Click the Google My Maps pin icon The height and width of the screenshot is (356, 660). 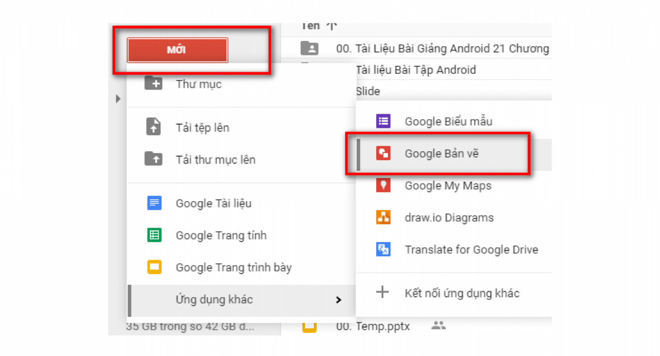pos(383,185)
